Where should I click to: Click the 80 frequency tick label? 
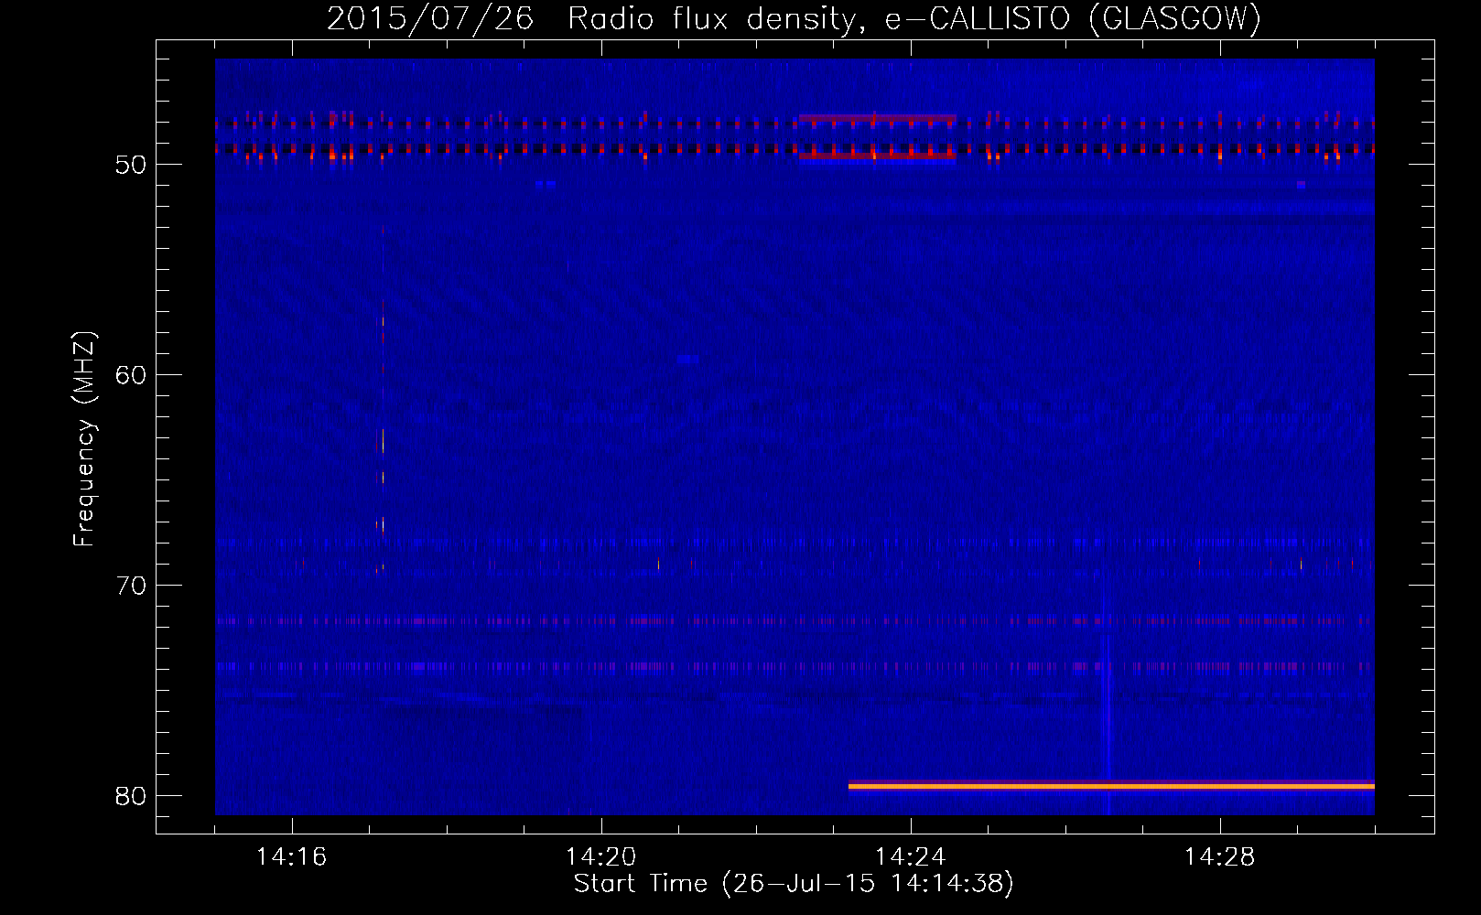click(131, 796)
